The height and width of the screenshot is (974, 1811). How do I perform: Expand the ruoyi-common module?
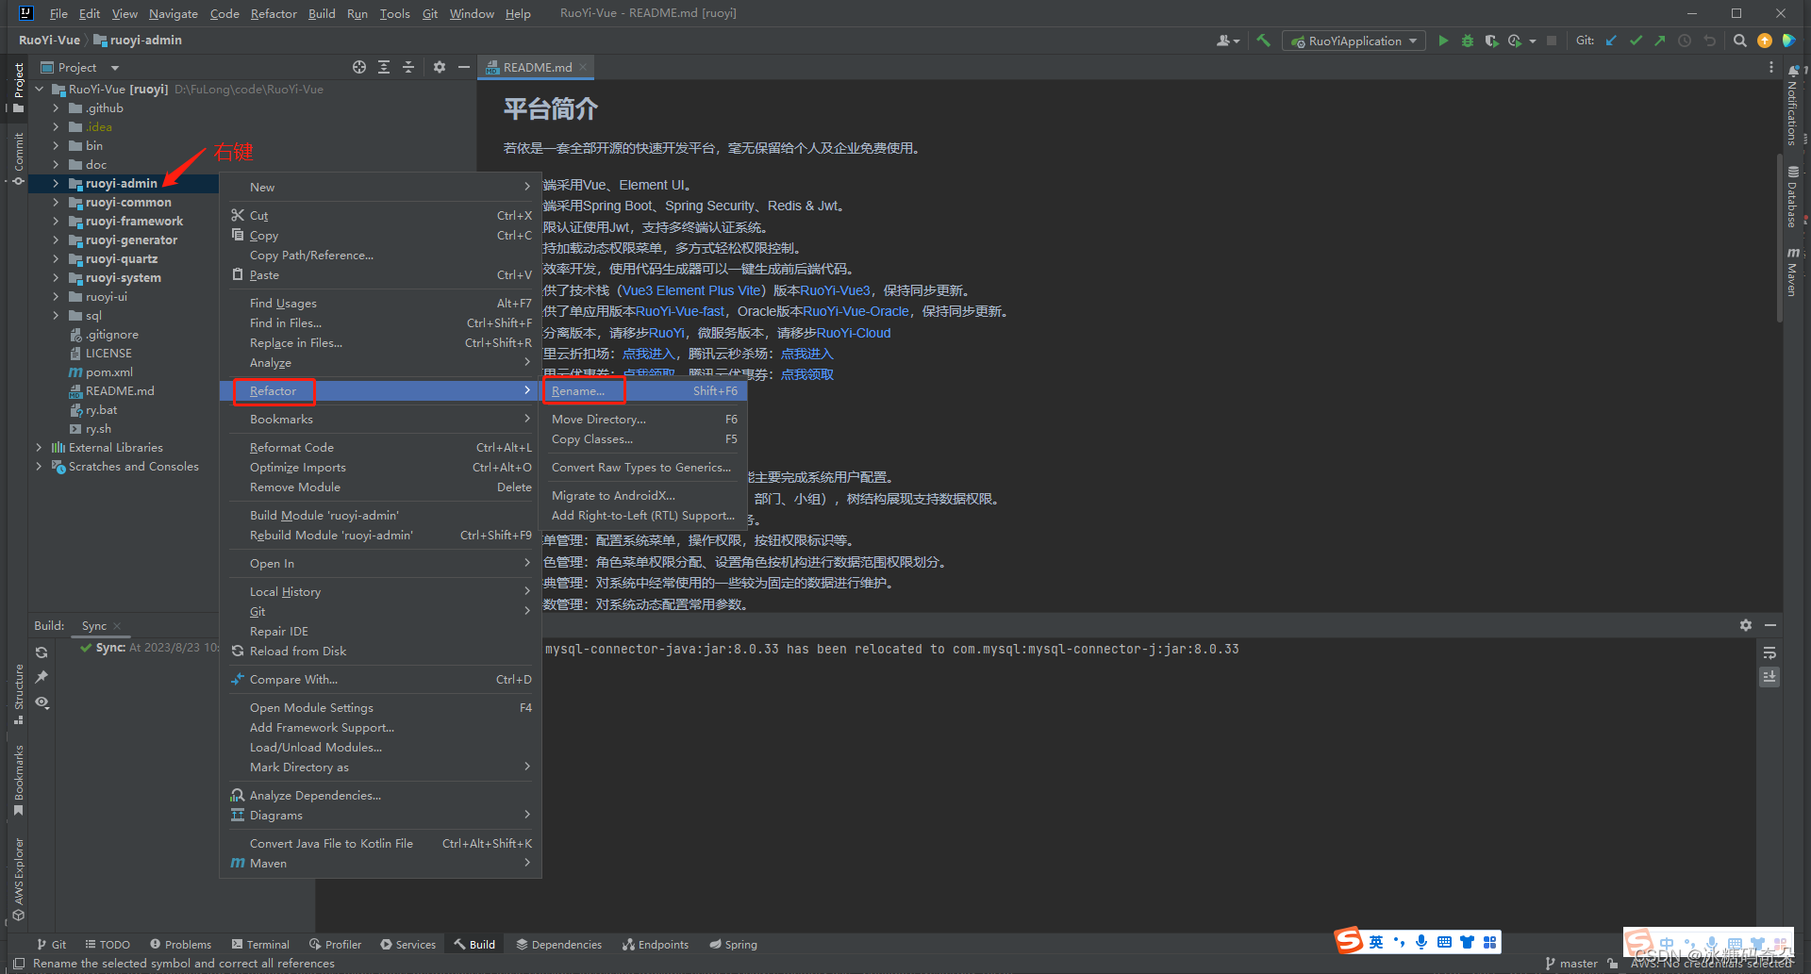pyautogui.click(x=56, y=202)
